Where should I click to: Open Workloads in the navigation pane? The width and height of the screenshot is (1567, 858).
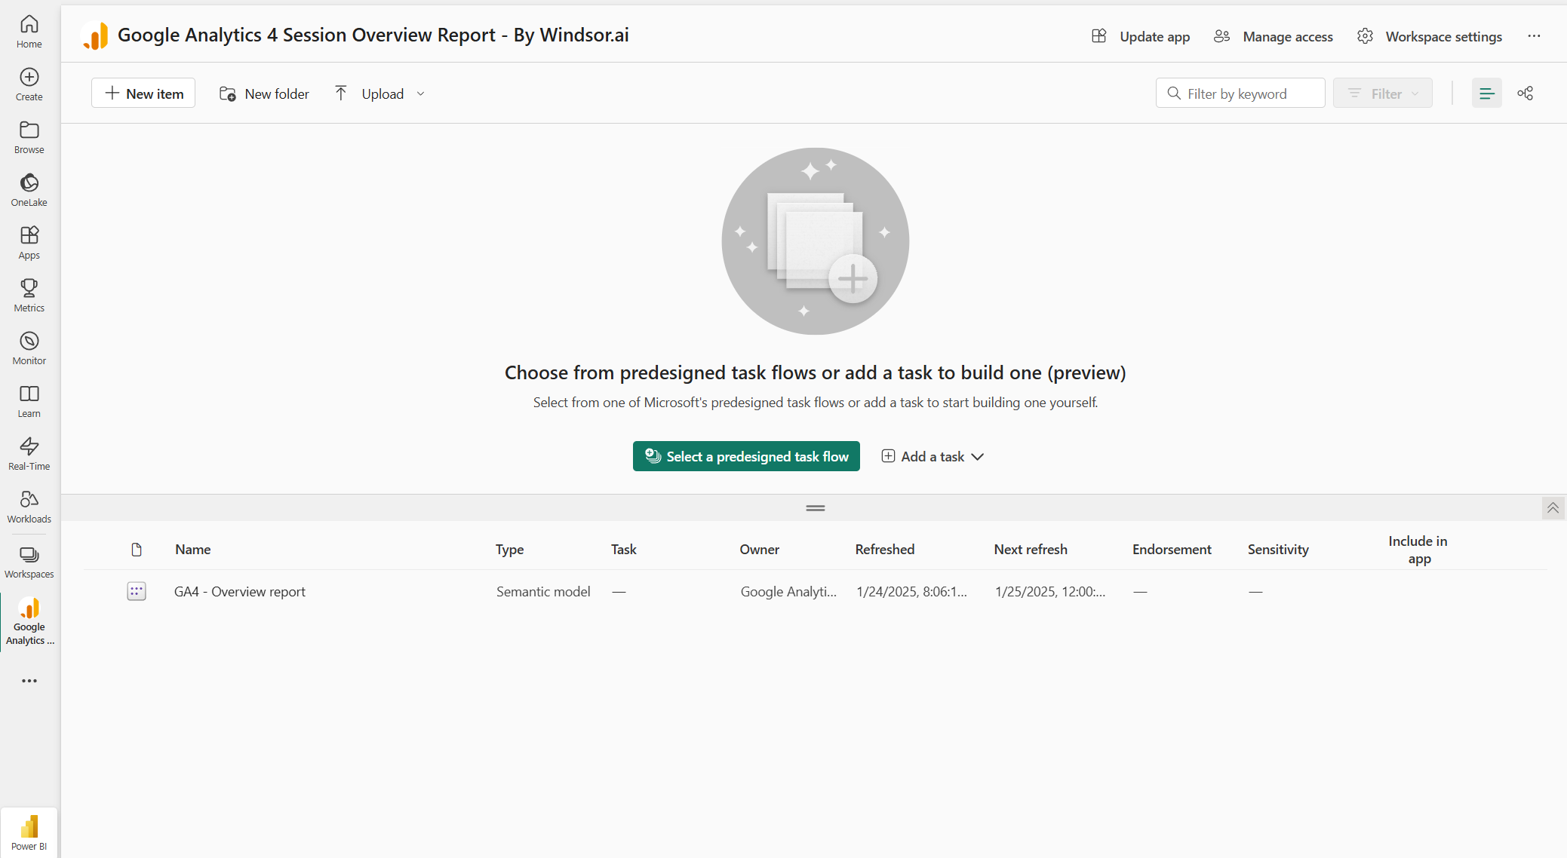click(x=29, y=506)
